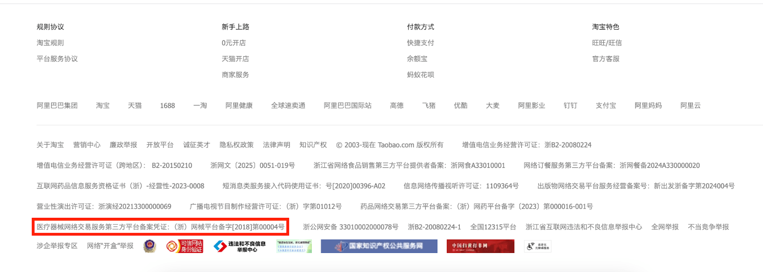Click the 适老化无障碍服务 accessibility icon

click(537, 246)
